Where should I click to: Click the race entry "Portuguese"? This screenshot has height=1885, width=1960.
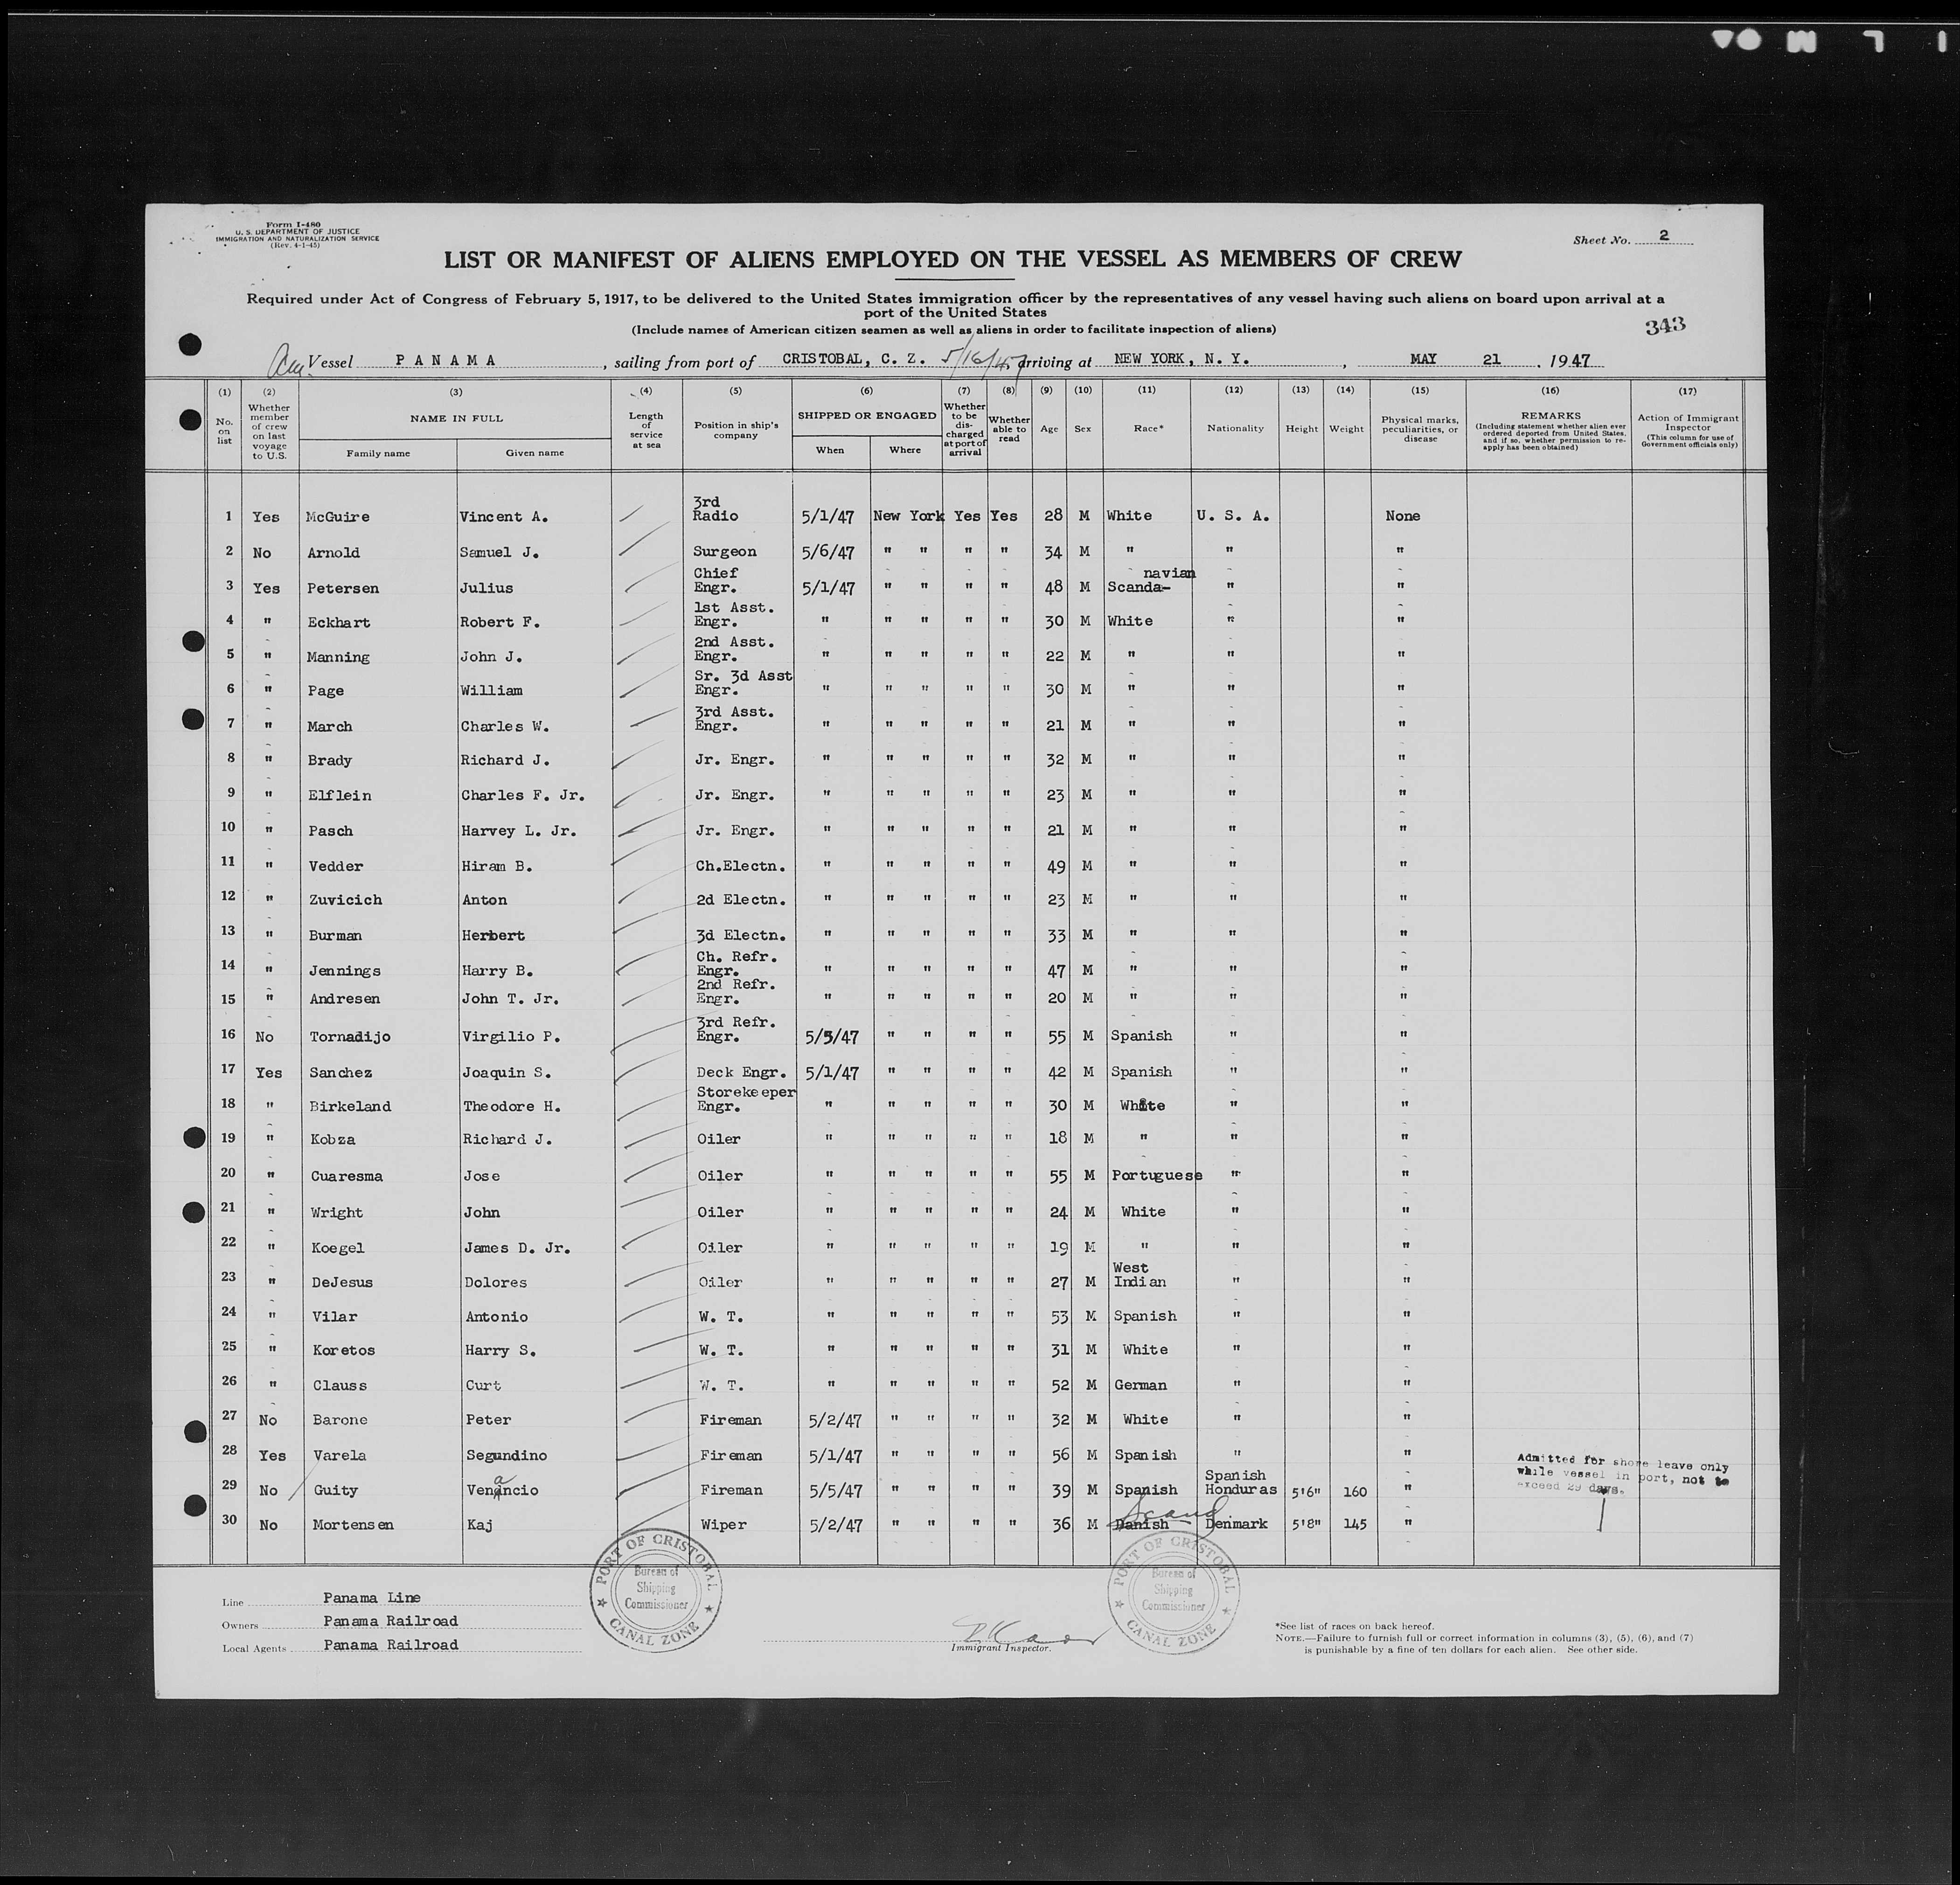(x=1157, y=1176)
